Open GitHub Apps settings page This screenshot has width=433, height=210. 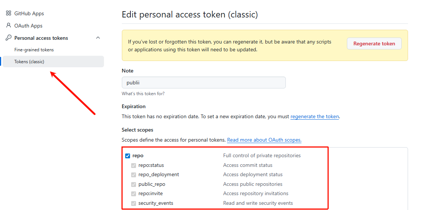(29, 13)
